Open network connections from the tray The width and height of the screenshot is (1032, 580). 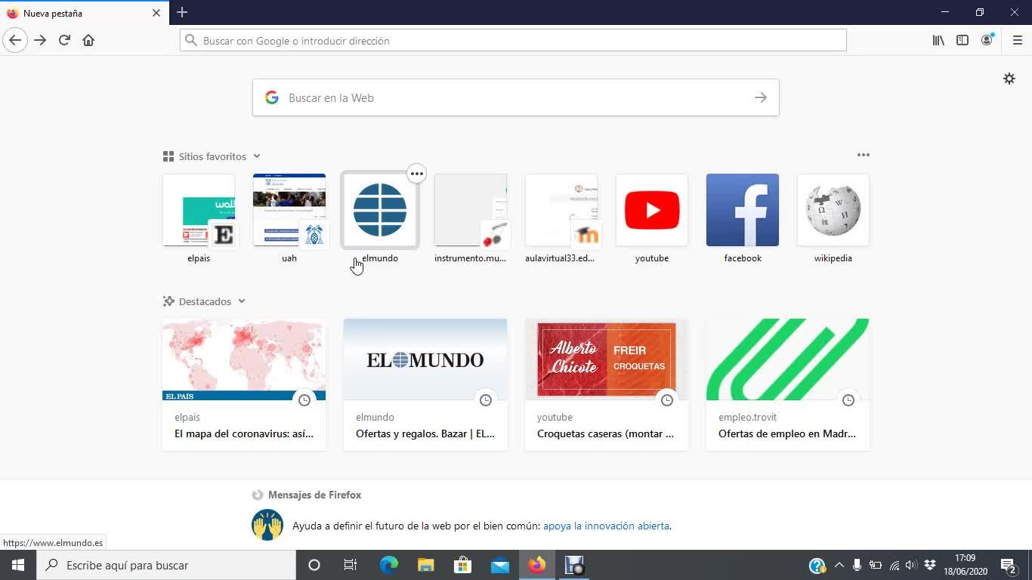coord(895,565)
